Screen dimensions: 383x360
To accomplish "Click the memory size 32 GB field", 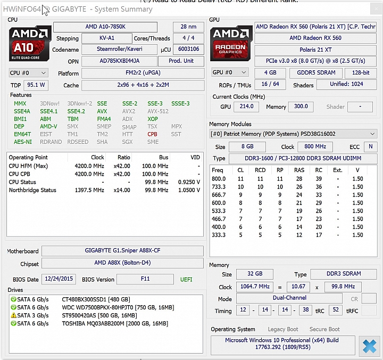I will 255,274.
